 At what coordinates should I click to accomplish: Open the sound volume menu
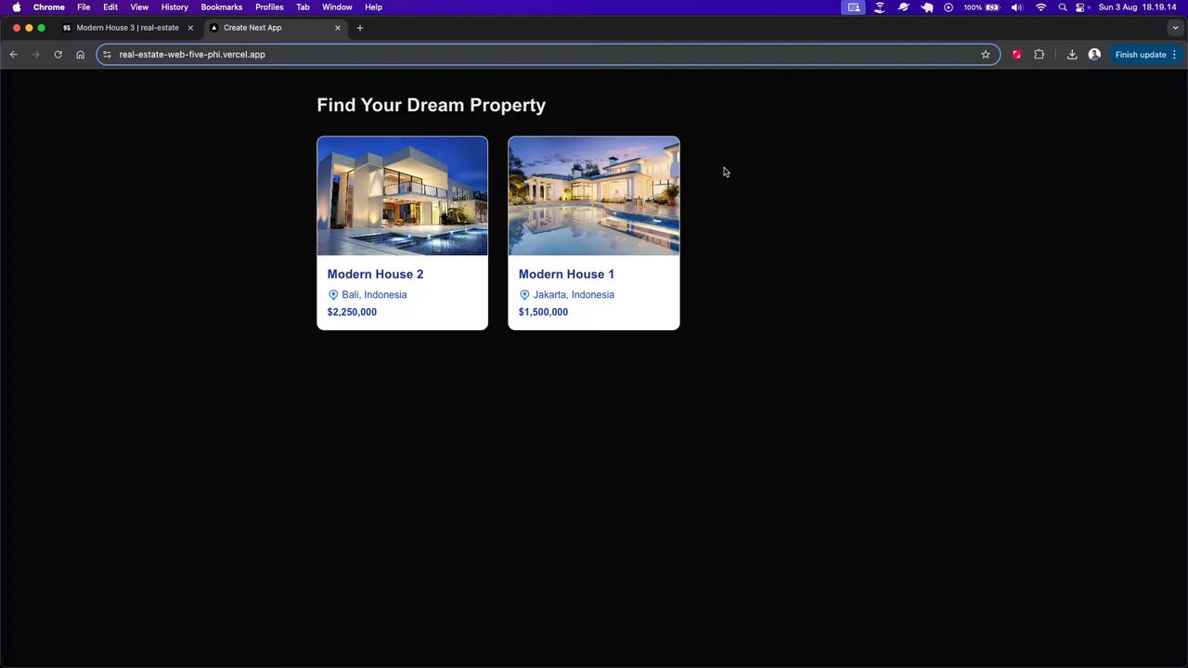(1017, 7)
